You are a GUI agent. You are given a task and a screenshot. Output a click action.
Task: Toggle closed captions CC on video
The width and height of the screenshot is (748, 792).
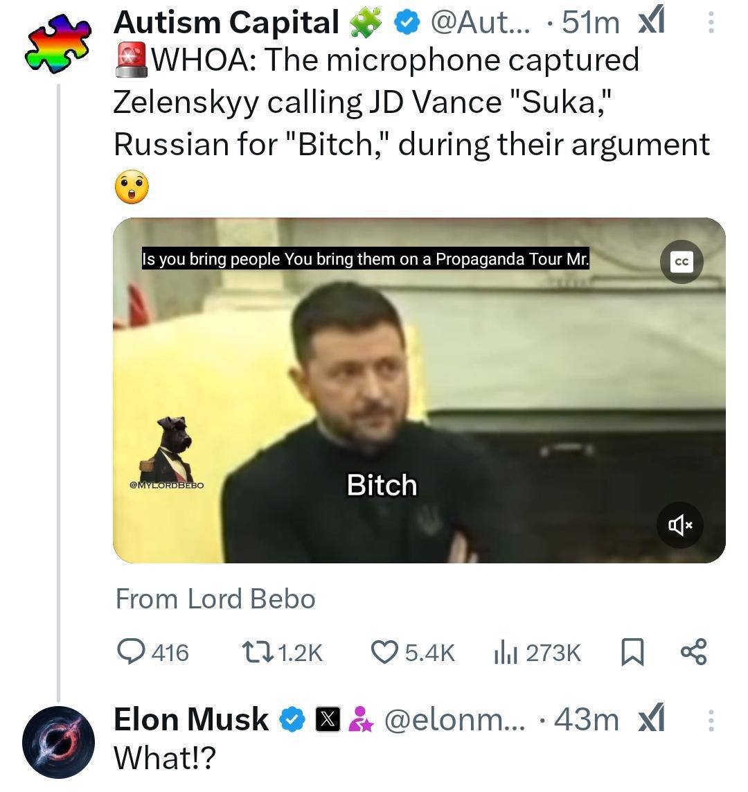pyautogui.click(x=682, y=262)
